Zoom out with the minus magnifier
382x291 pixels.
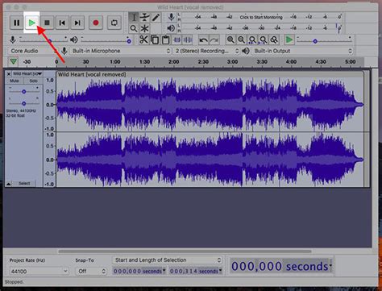pyautogui.click(x=242, y=39)
